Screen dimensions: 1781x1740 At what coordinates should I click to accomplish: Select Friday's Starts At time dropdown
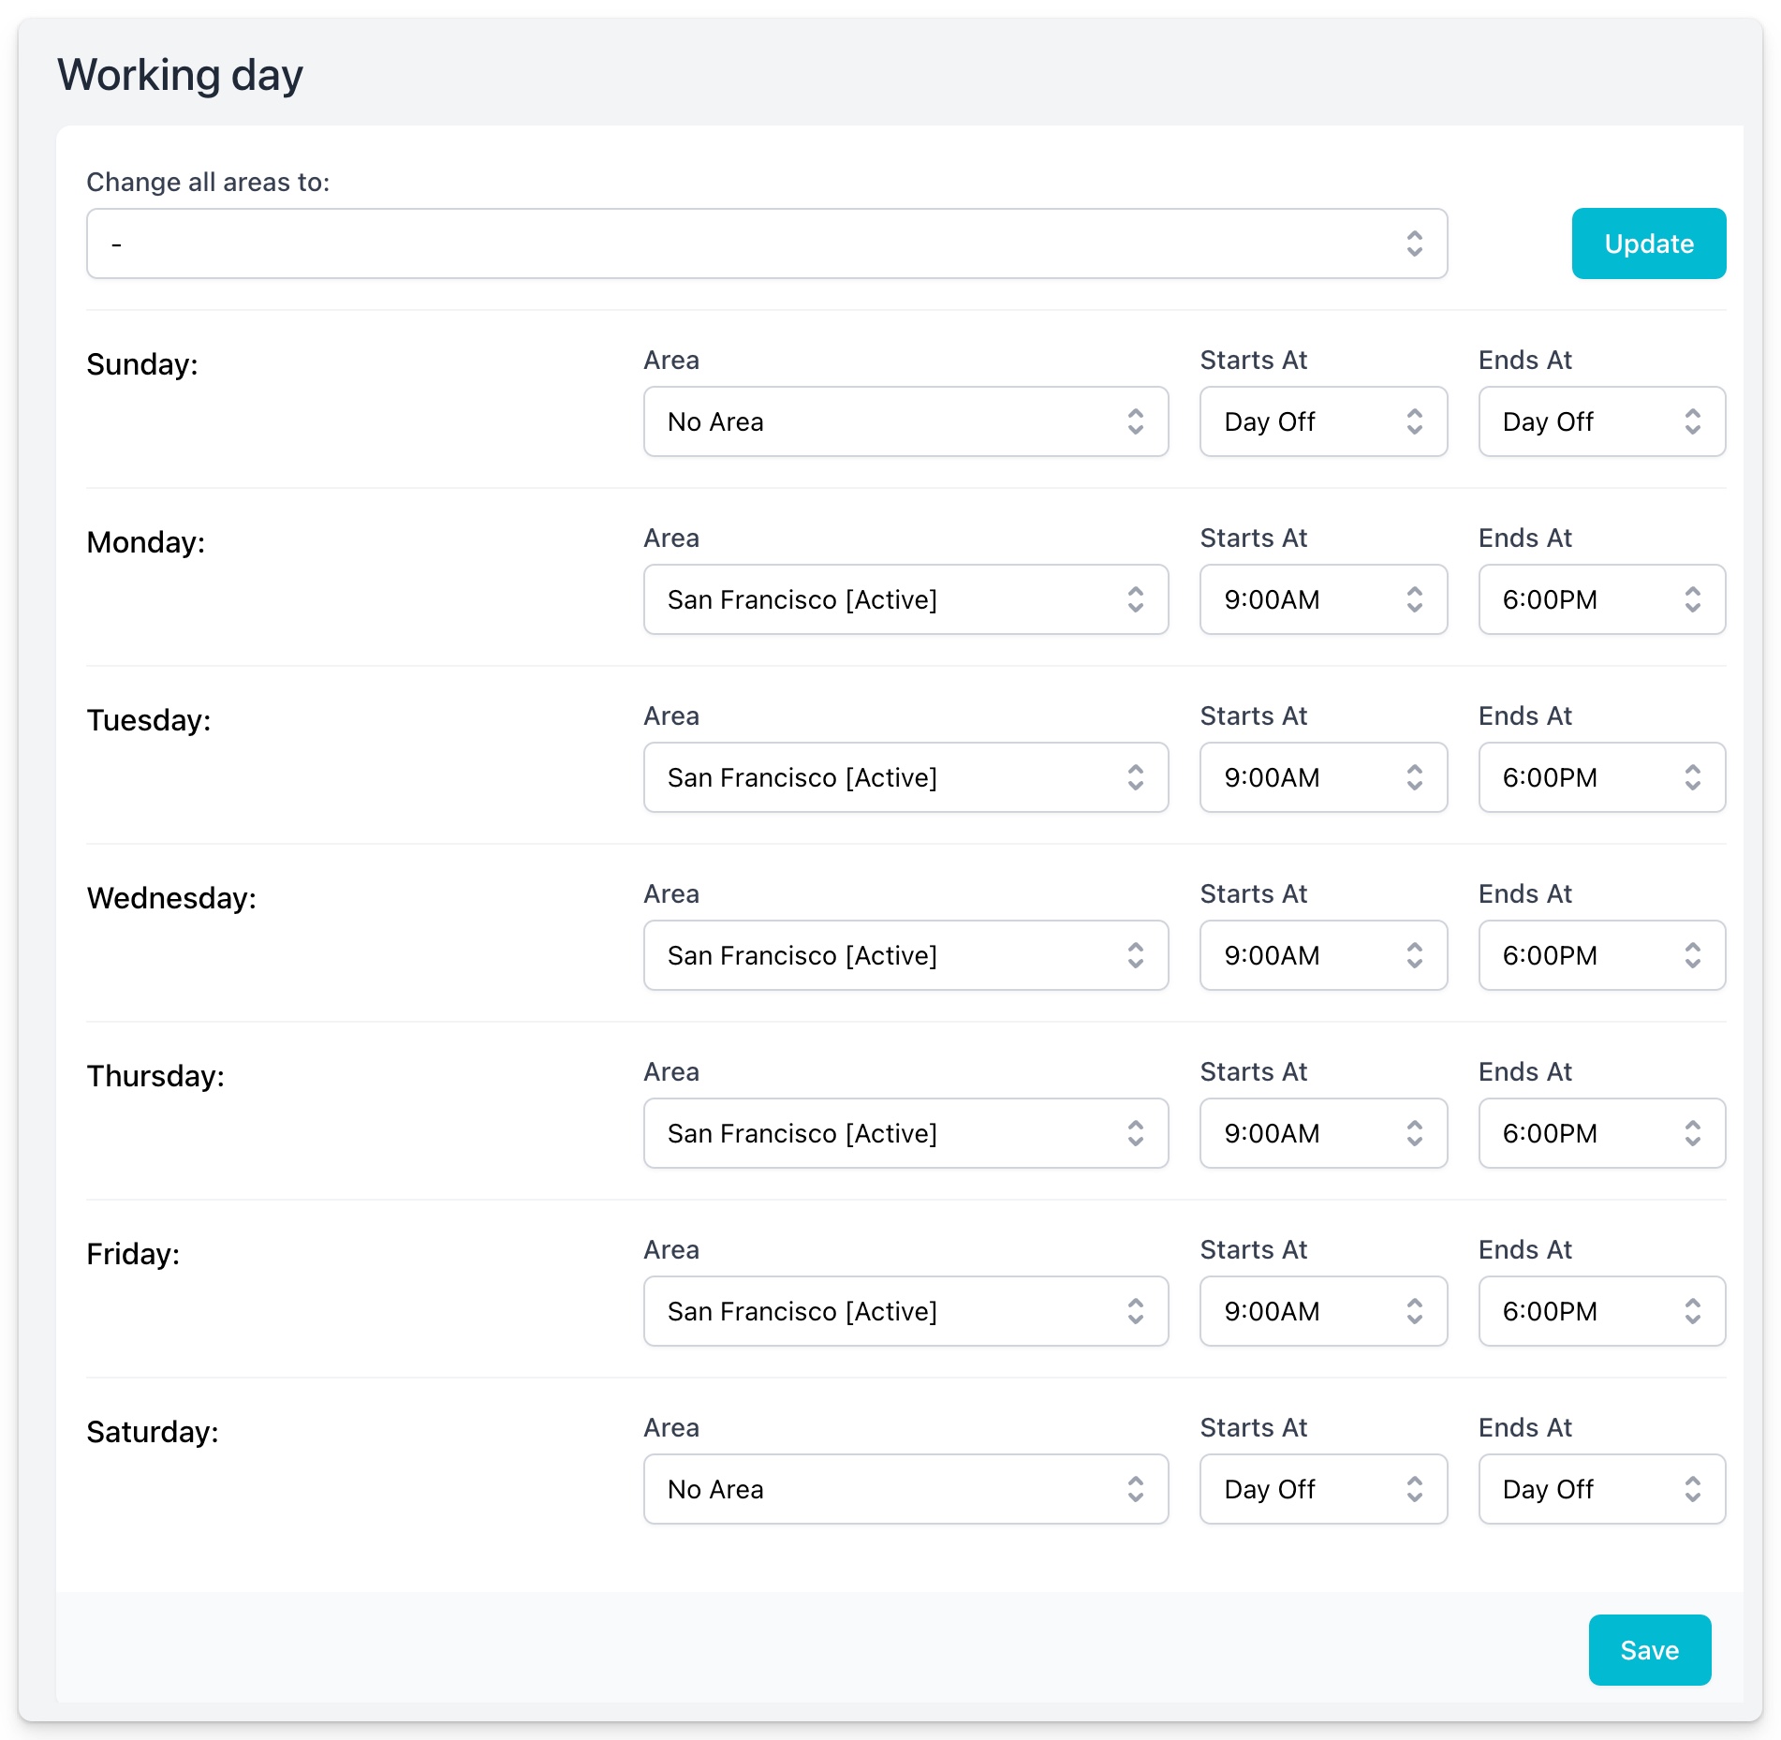point(1322,1311)
